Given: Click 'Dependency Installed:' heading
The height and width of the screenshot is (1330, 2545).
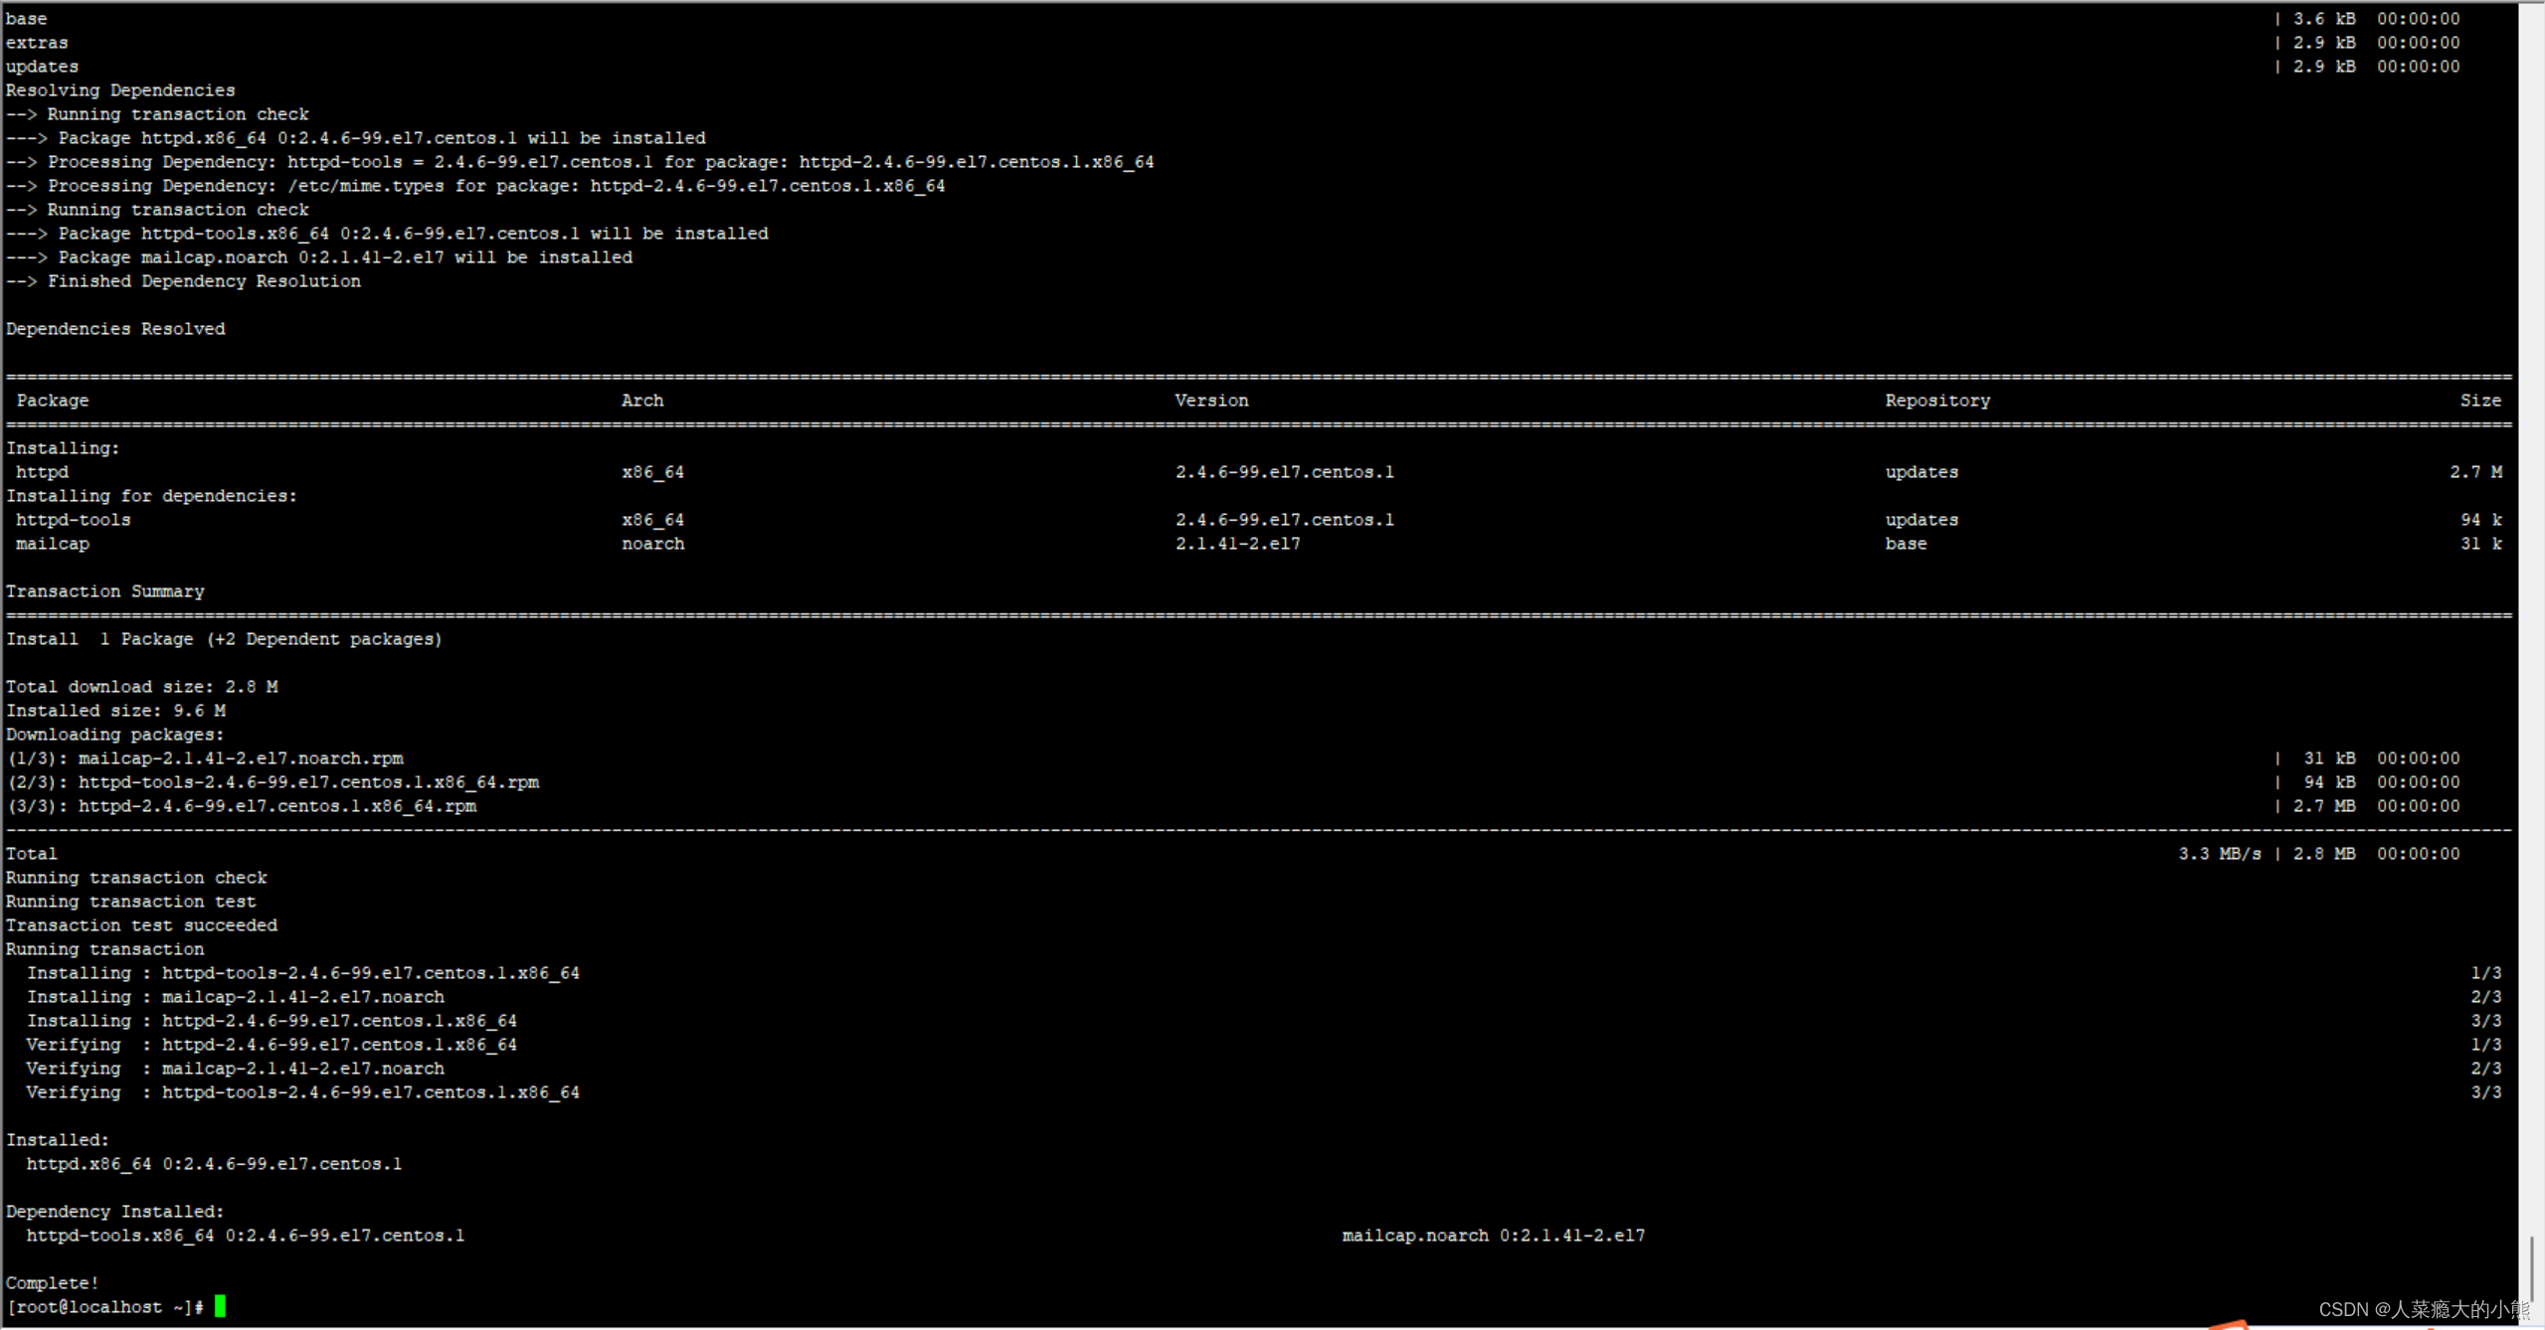Looking at the screenshot, I should point(115,1212).
